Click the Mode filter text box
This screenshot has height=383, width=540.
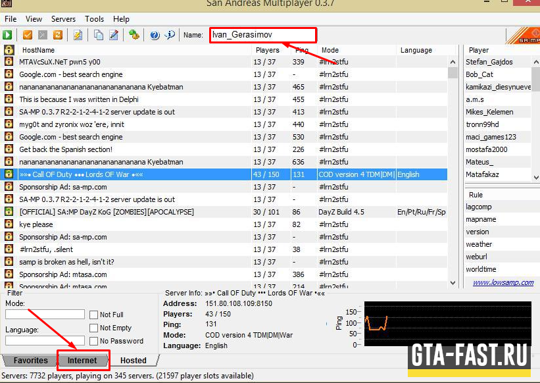click(x=45, y=314)
